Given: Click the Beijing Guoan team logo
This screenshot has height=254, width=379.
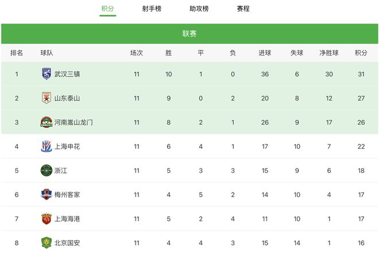Looking at the screenshot, I should (47, 243).
